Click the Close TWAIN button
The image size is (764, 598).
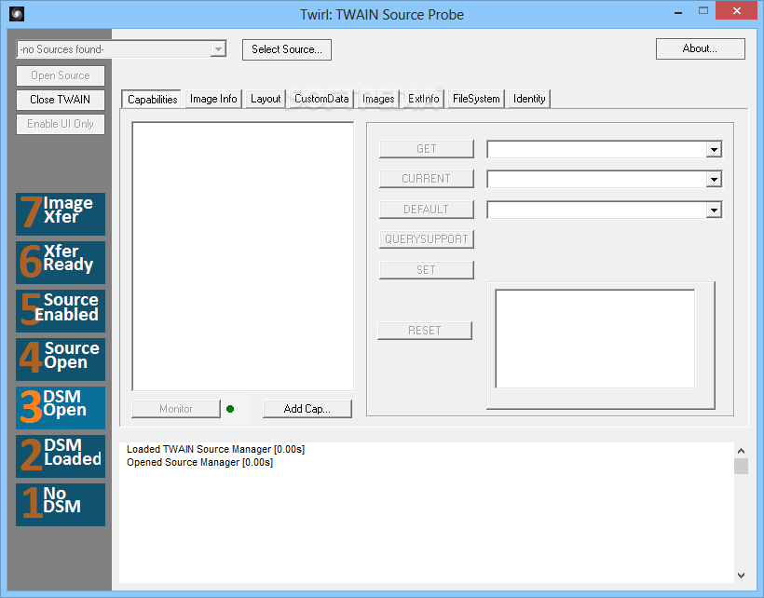coord(61,100)
